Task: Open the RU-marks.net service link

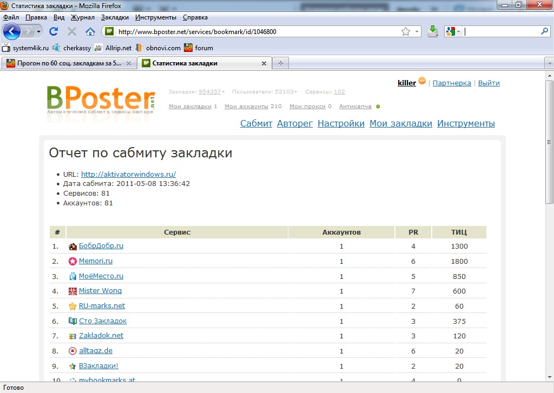Action: (x=102, y=306)
